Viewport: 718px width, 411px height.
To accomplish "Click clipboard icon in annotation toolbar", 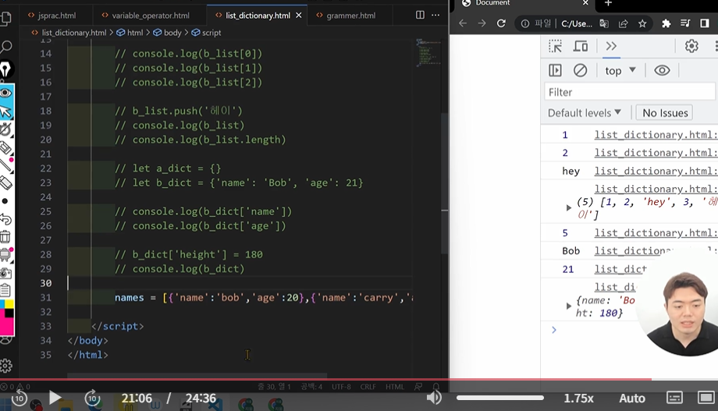I will point(5,290).
